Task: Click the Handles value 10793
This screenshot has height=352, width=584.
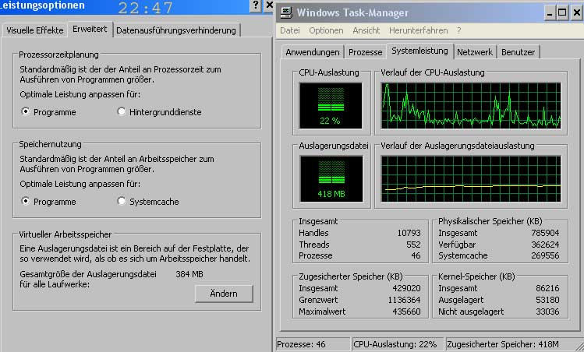Action: point(409,233)
